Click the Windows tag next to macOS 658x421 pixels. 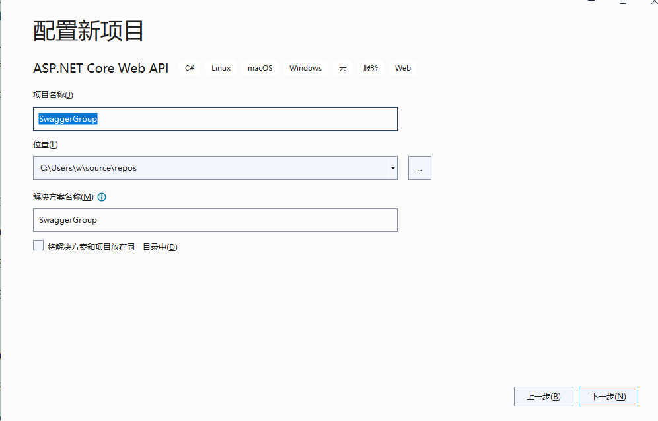(305, 68)
